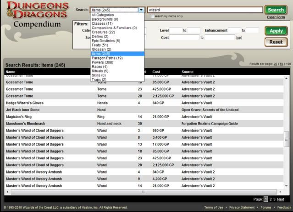Open Master's Wand of Cloud of Daggers 680 GP

click(x=35, y=130)
